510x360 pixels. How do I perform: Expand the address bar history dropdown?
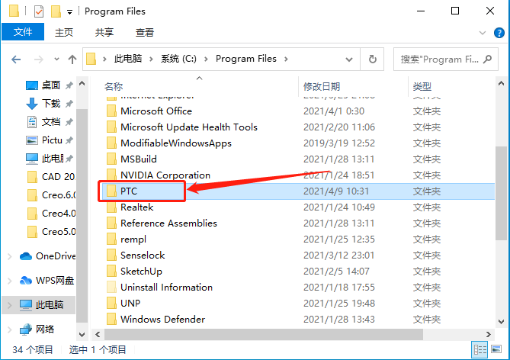point(349,59)
